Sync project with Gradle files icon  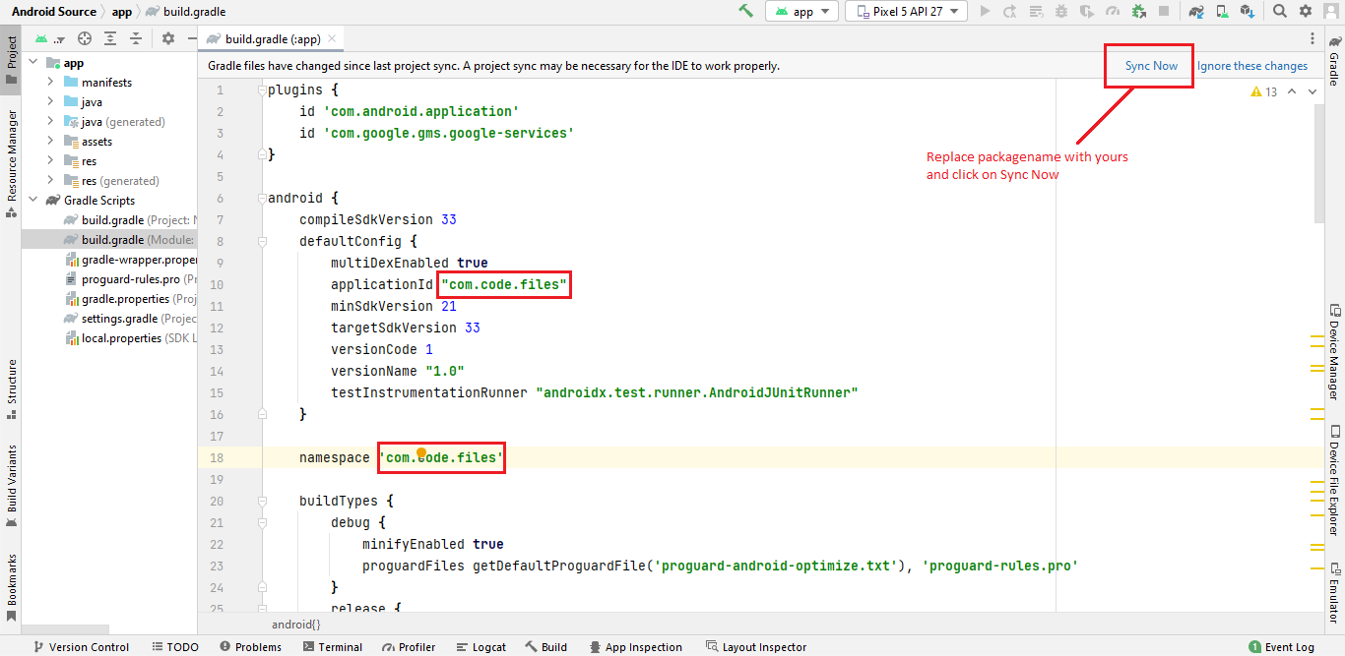click(1196, 11)
